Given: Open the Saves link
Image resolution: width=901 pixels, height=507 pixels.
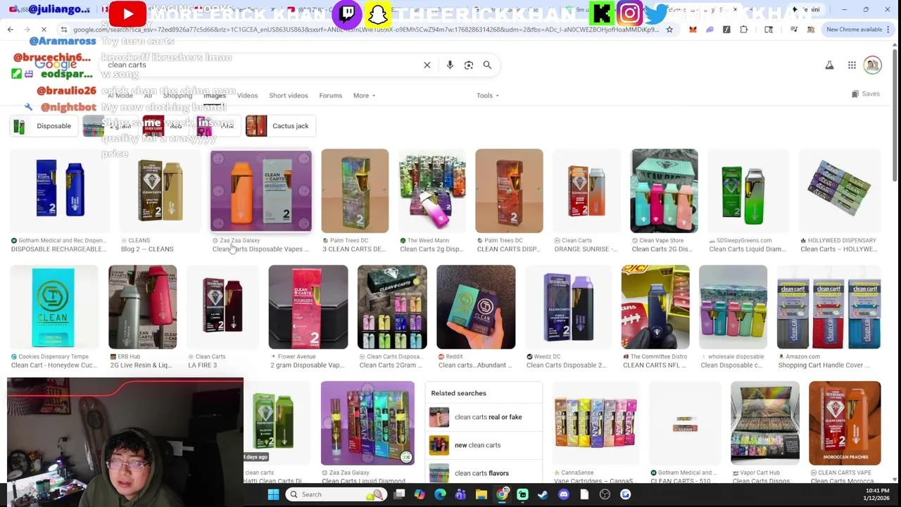Looking at the screenshot, I should 866,94.
